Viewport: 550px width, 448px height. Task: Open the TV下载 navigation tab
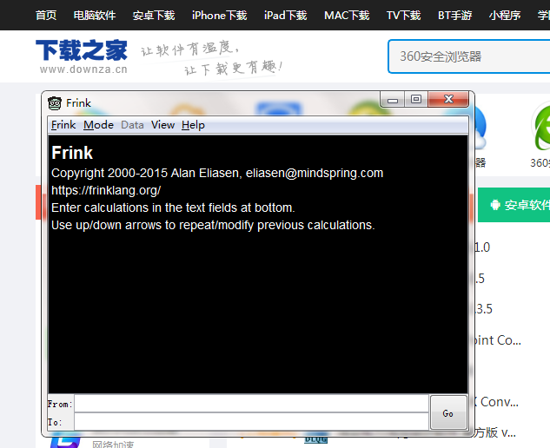pos(404,16)
